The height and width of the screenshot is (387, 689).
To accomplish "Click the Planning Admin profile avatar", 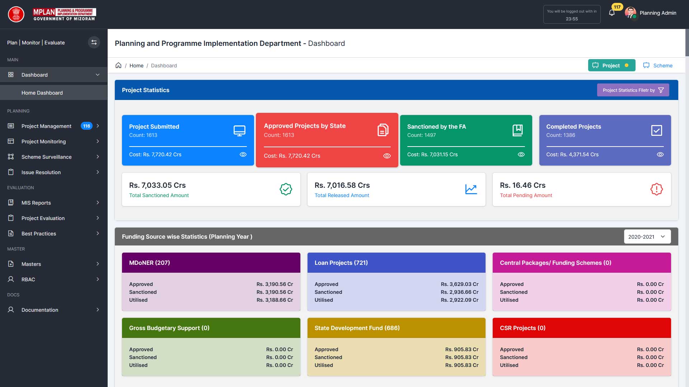I will pyautogui.click(x=631, y=13).
